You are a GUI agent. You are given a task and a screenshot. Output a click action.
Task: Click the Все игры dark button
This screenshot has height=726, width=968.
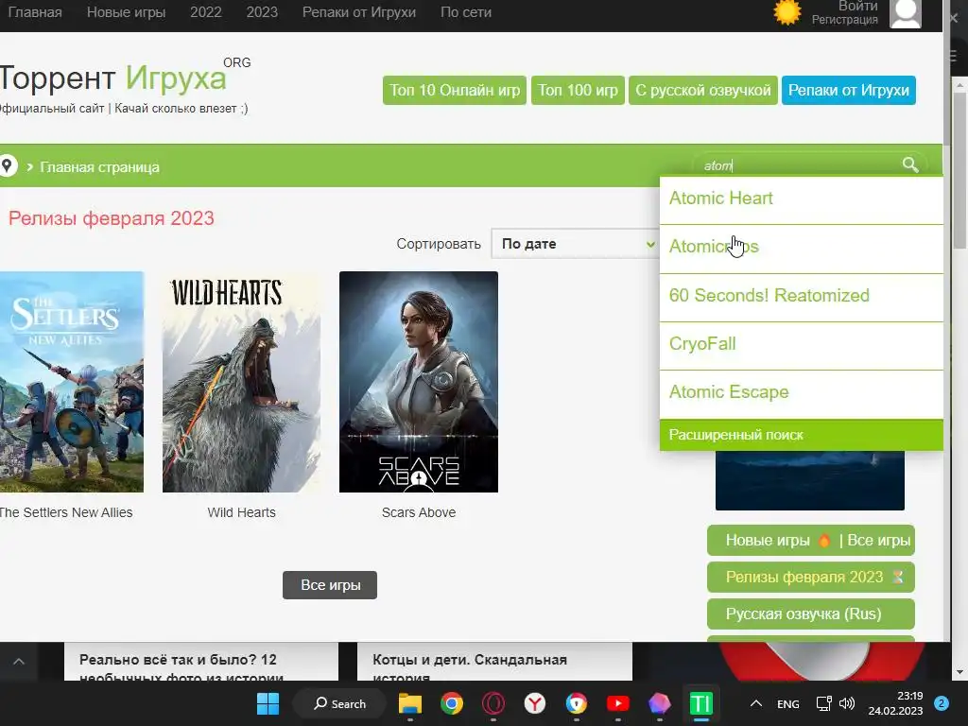coord(330,584)
